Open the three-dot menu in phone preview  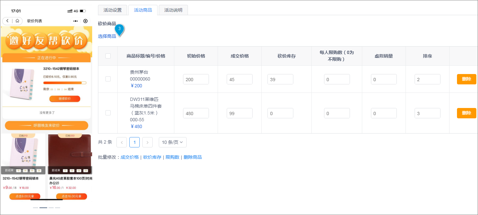pos(76,21)
